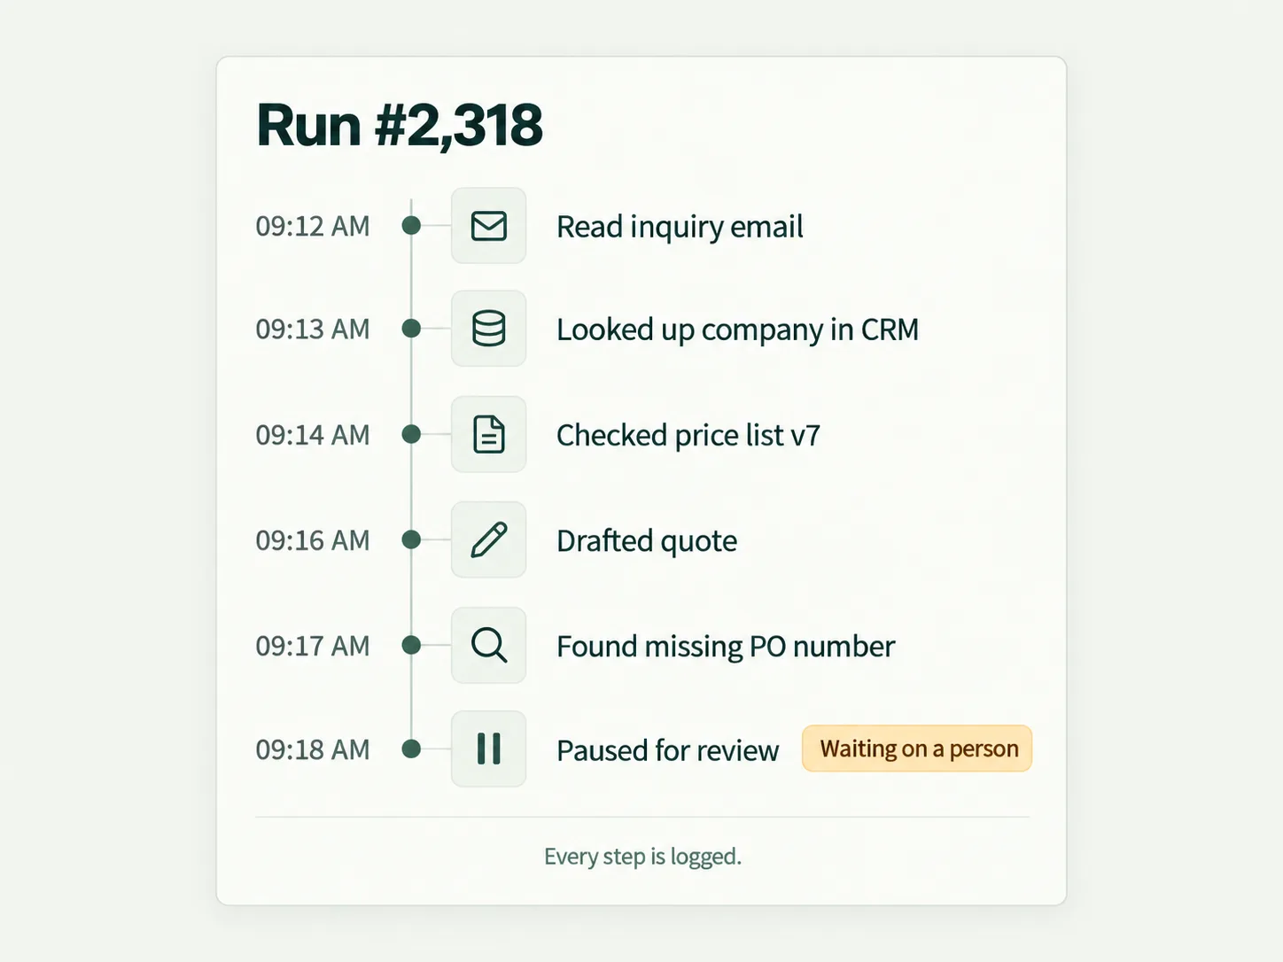Click the 09:12 AM timestamp
This screenshot has width=1283, height=962.
coord(313,226)
